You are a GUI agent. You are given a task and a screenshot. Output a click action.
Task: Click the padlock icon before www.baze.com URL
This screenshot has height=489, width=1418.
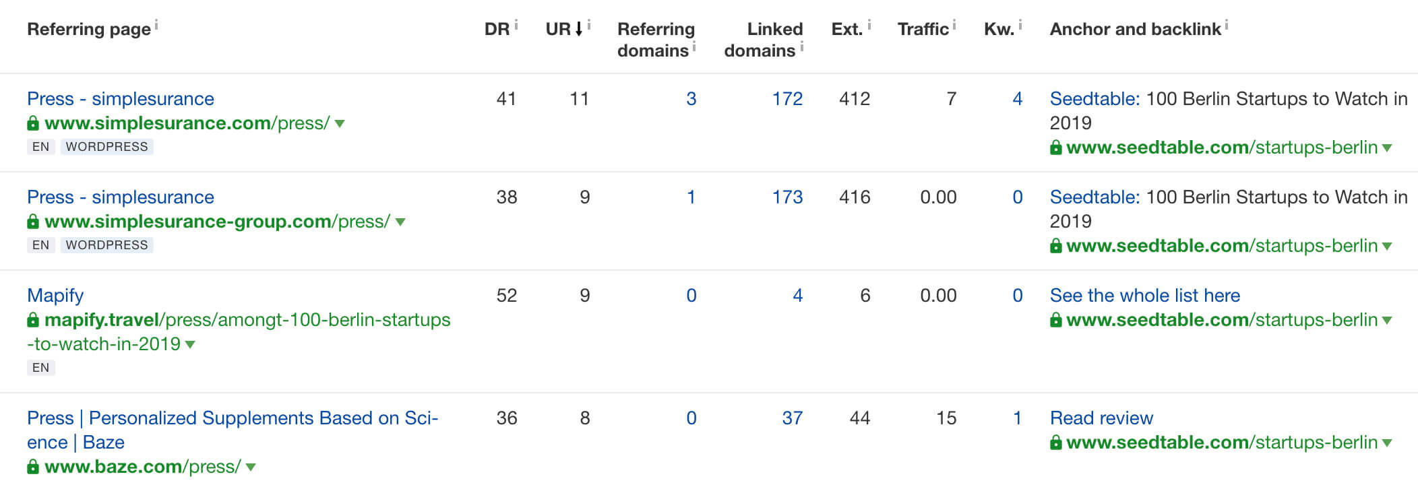pos(33,466)
